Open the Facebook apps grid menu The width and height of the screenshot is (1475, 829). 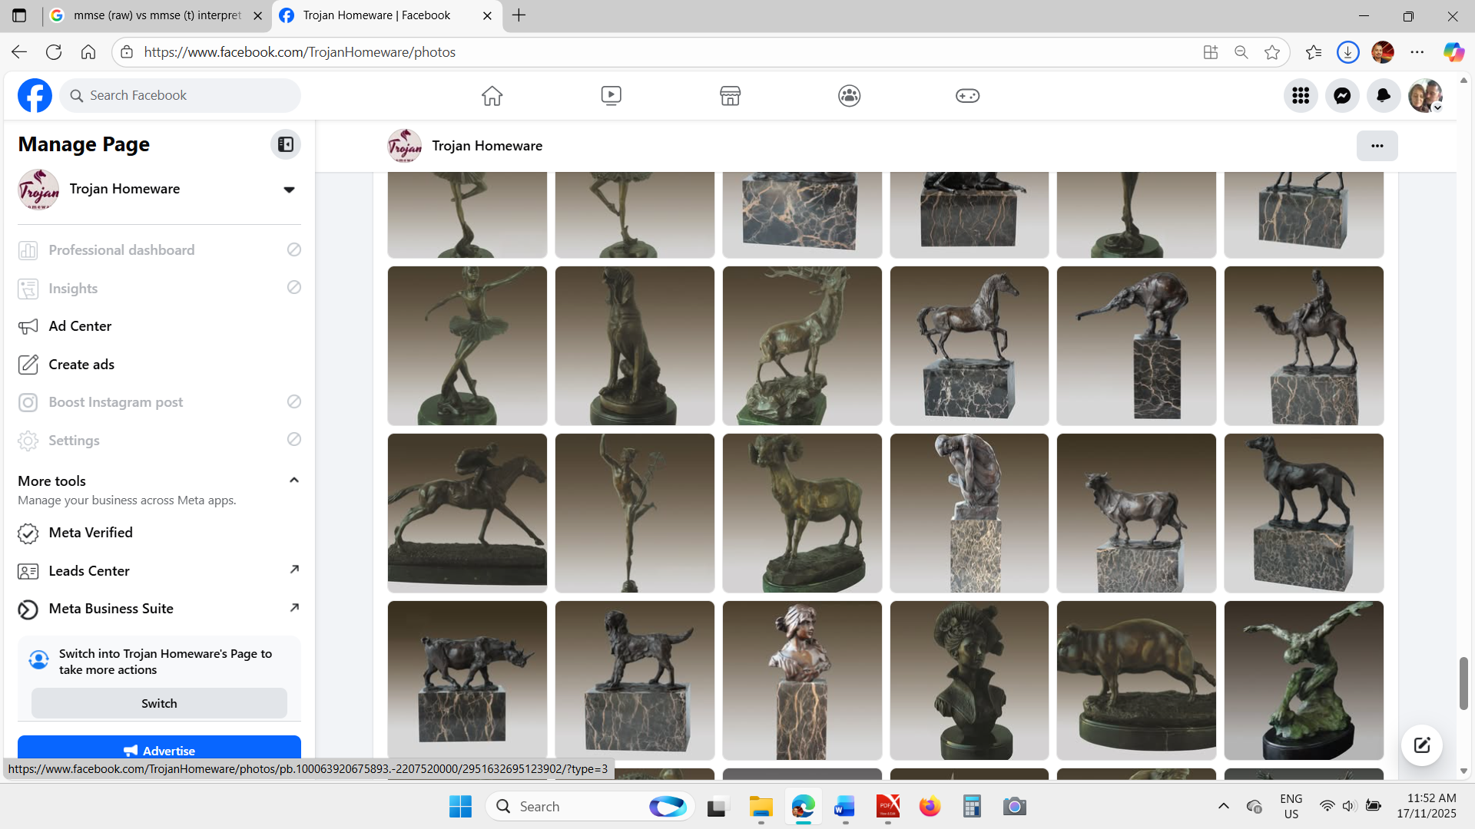pyautogui.click(x=1301, y=95)
